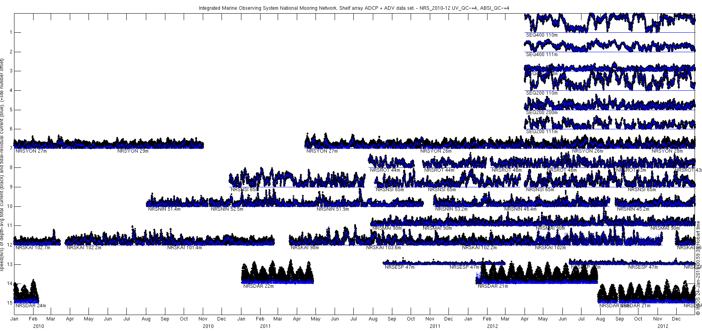This screenshot has height=331, width=702.
Task: Click y-axis tick label '11'
Action: (10, 225)
